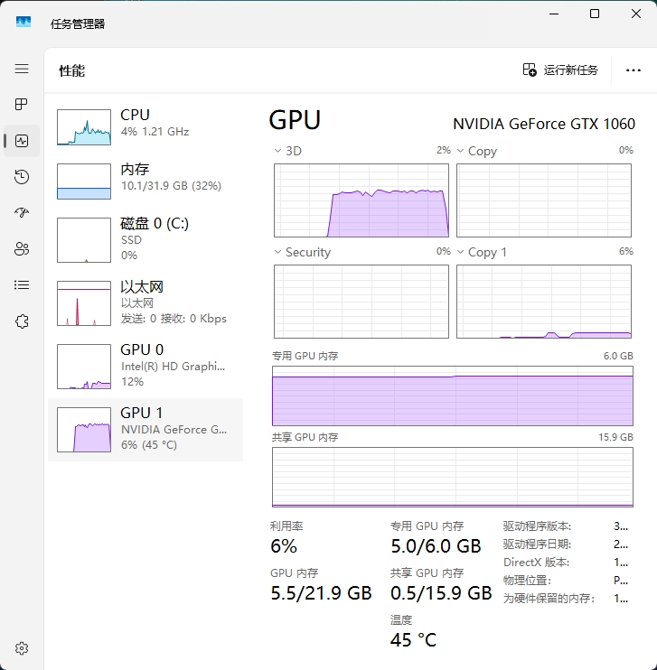Click the 运行新任务 button

(560, 70)
